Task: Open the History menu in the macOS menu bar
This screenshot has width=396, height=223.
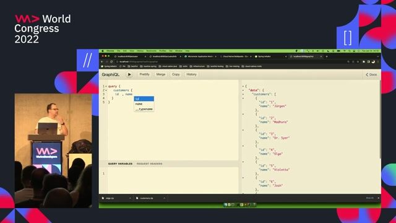Action: pyautogui.click(x=140, y=51)
